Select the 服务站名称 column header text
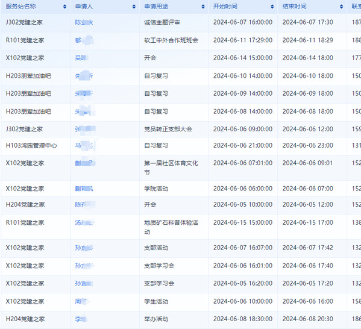Viewport: 361px width, 329px height. tap(20, 7)
